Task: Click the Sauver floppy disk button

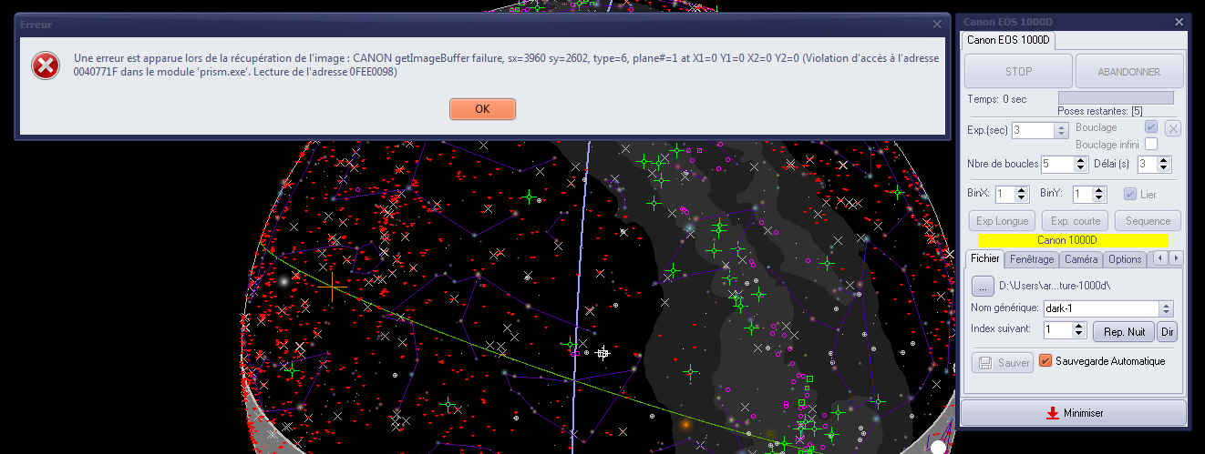Action: [x=1003, y=363]
